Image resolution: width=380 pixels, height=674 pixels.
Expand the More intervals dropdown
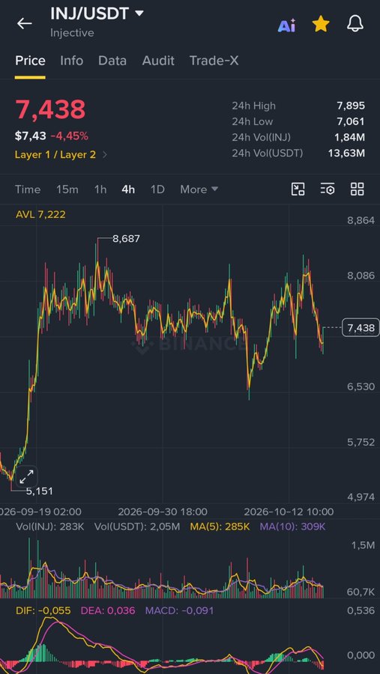click(x=199, y=189)
